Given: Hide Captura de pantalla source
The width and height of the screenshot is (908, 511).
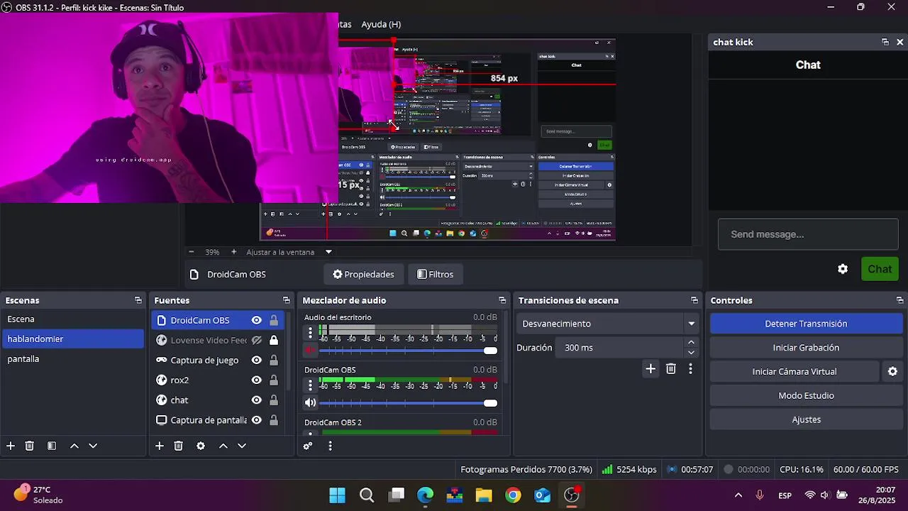Looking at the screenshot, I should (257, 419).
